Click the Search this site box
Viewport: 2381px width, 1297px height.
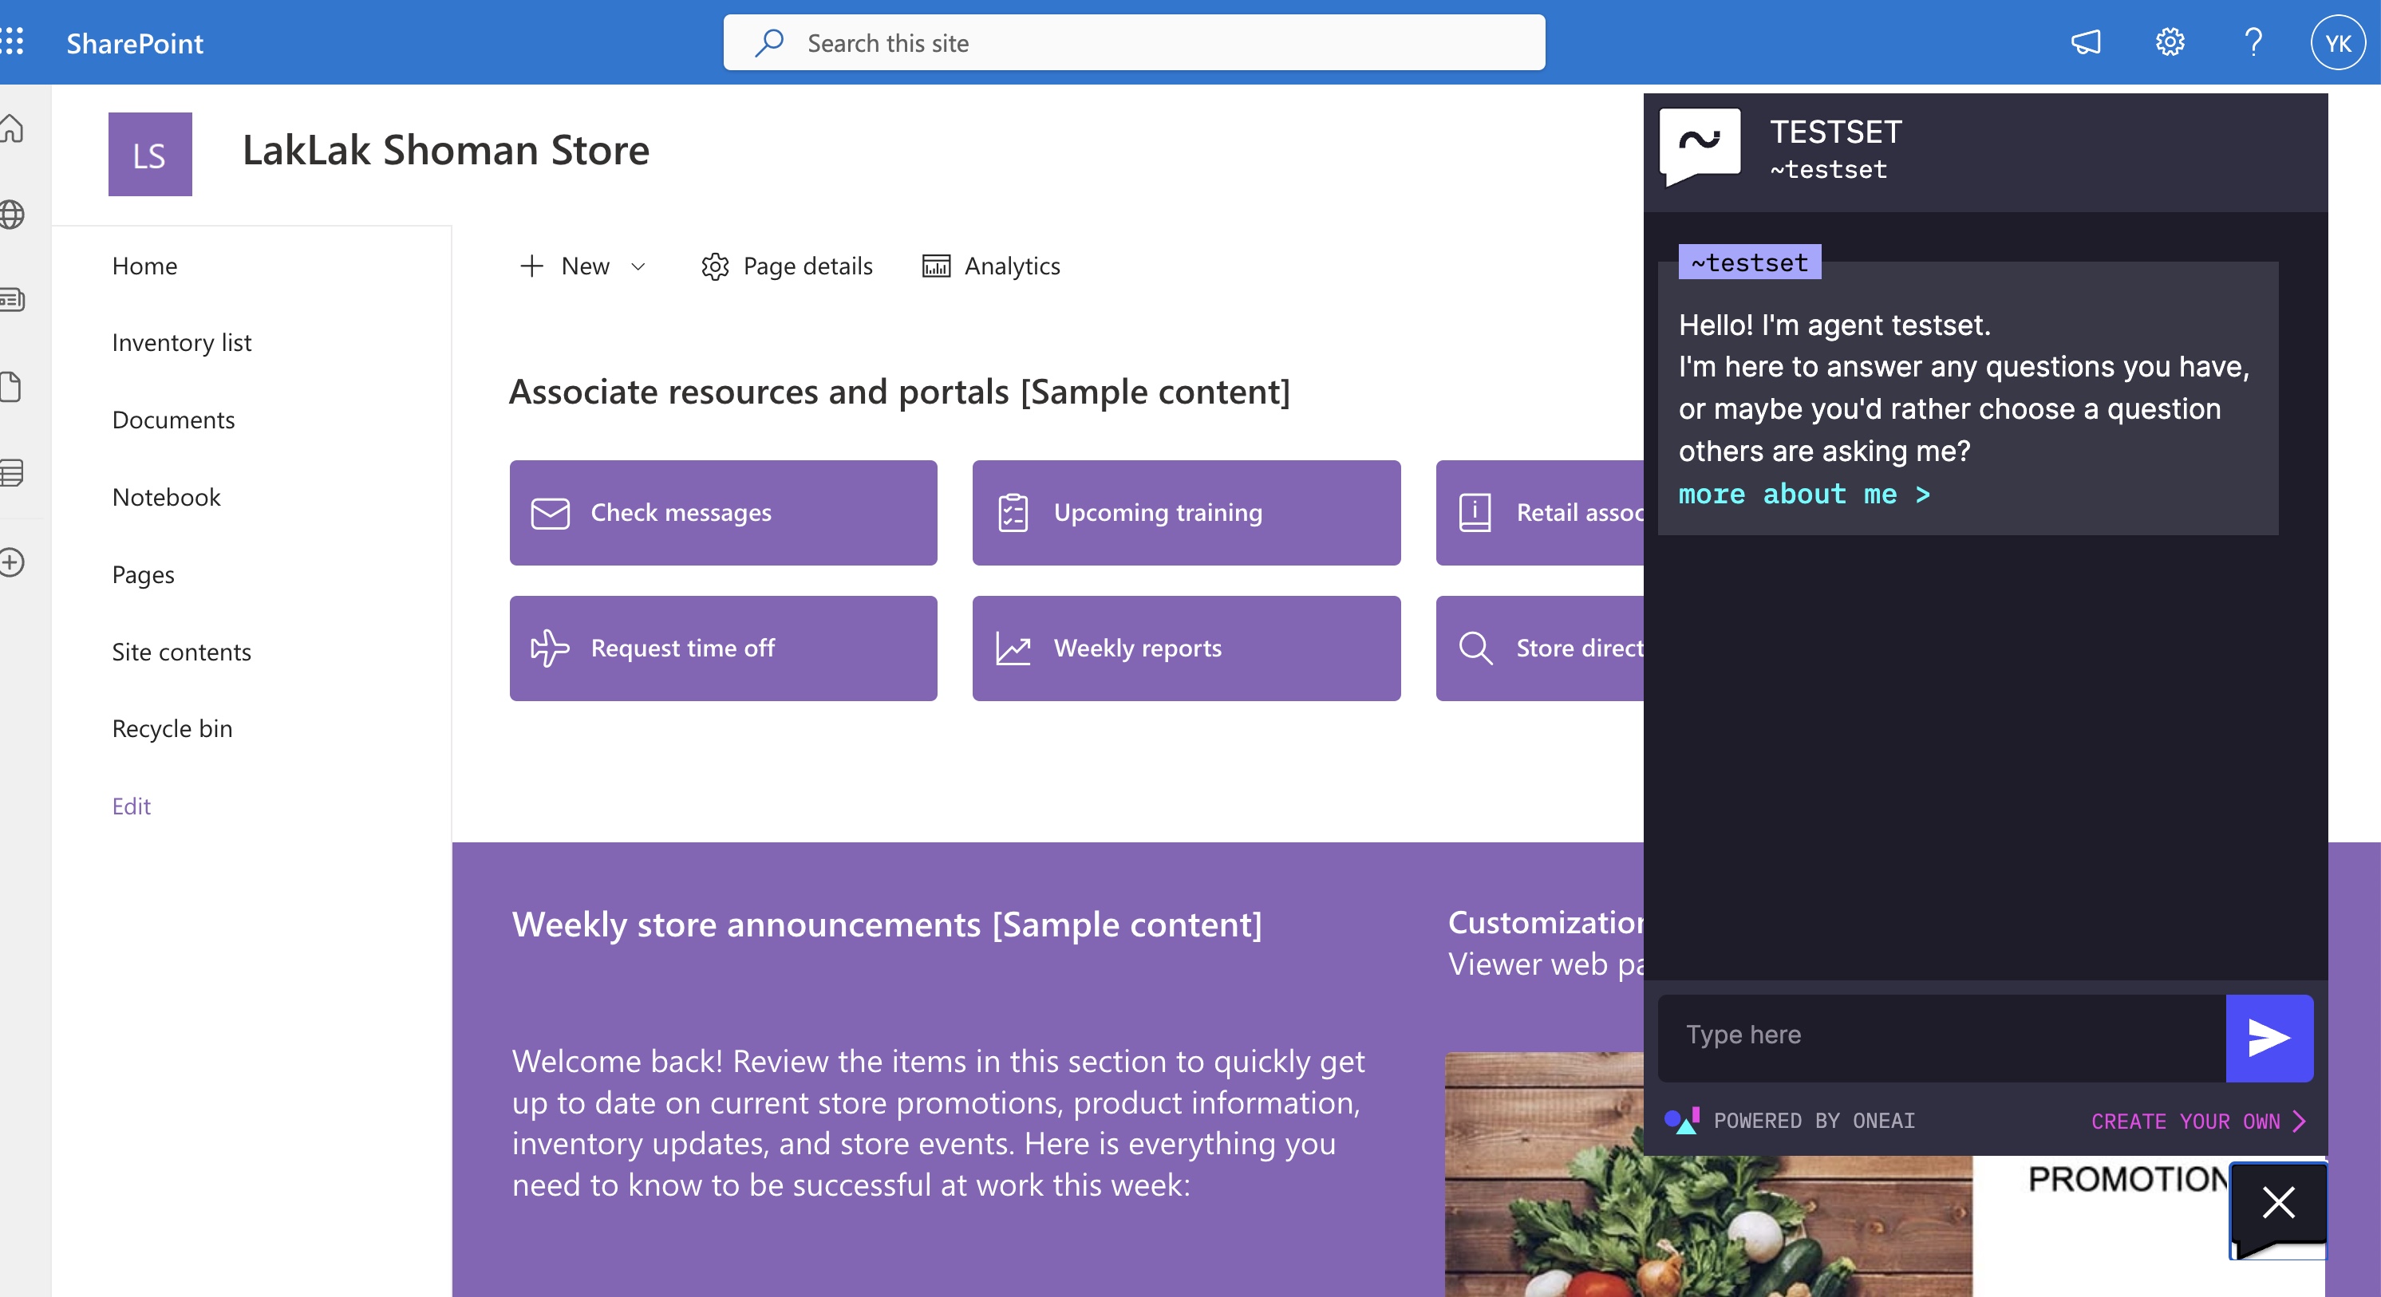tap(1134, 42)
